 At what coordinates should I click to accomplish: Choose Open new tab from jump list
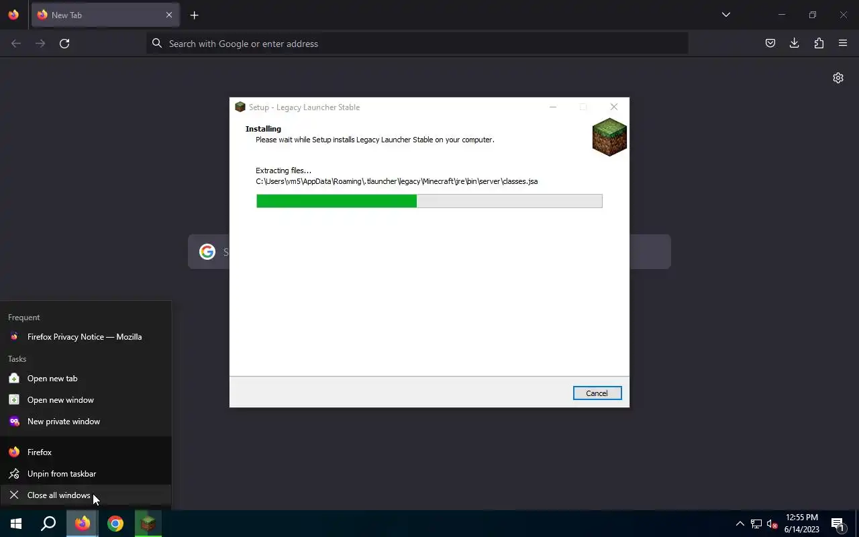tap(86, 379)
